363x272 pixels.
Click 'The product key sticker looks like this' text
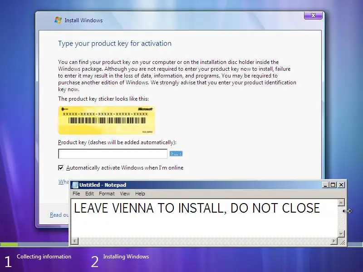point(103,99)
